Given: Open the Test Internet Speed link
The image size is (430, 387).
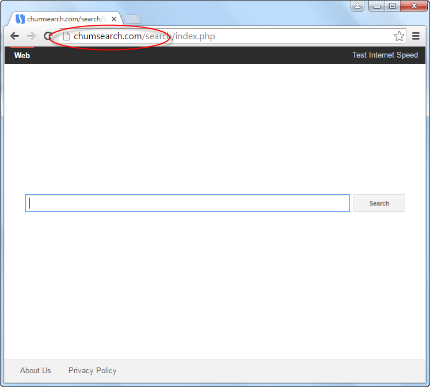Looking at the screenshot, I should [385, 55].
